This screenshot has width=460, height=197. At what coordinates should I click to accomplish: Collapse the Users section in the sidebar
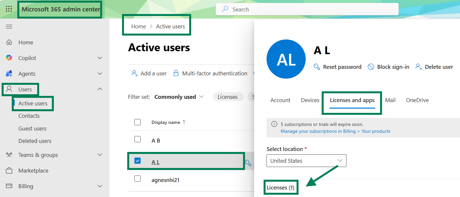pyautogui.click(x=100, y=89)
